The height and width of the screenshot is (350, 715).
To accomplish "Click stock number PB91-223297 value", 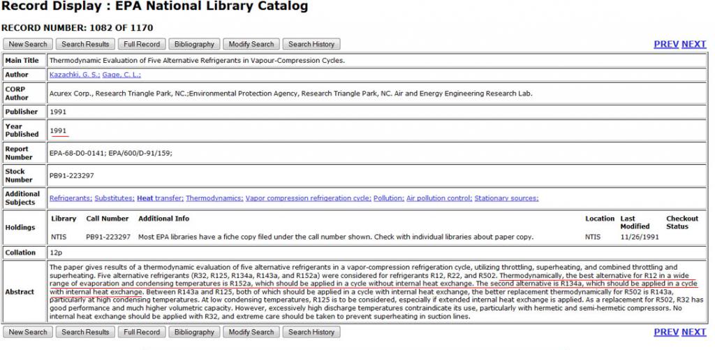I will (x=72, y=175).
